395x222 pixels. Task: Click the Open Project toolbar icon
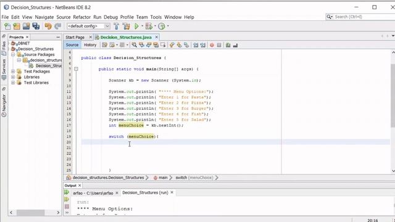(26, 26)
